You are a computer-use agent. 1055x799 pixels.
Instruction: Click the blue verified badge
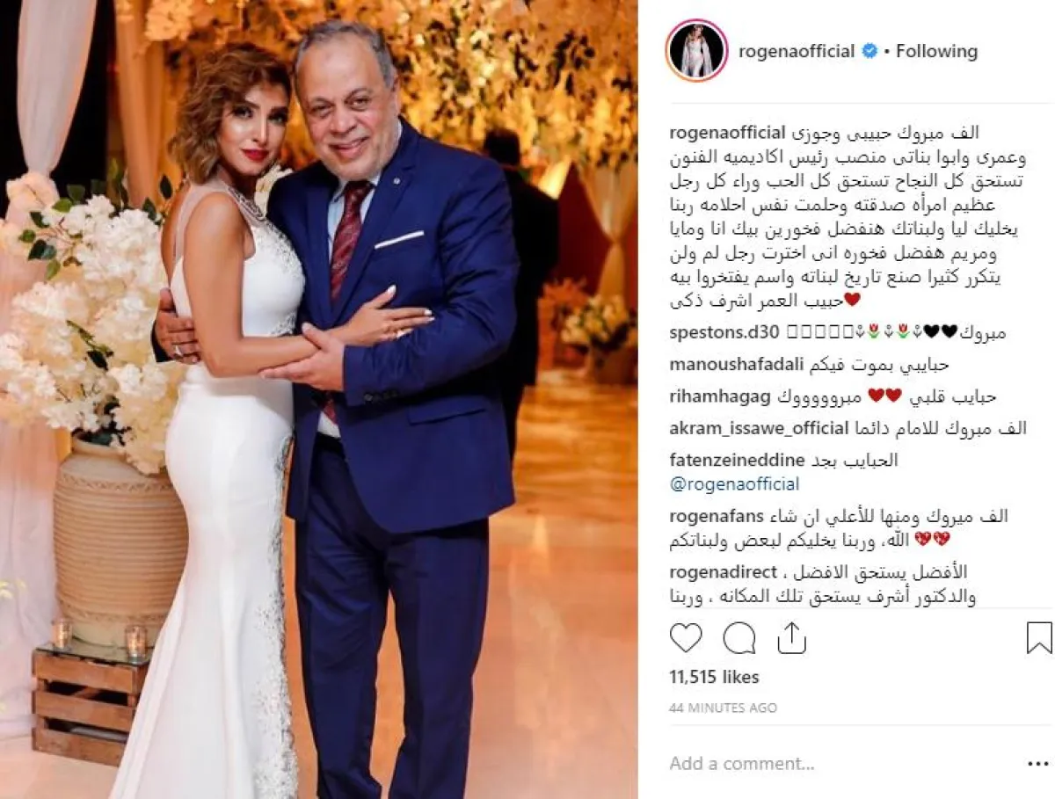tap(869, 52)
